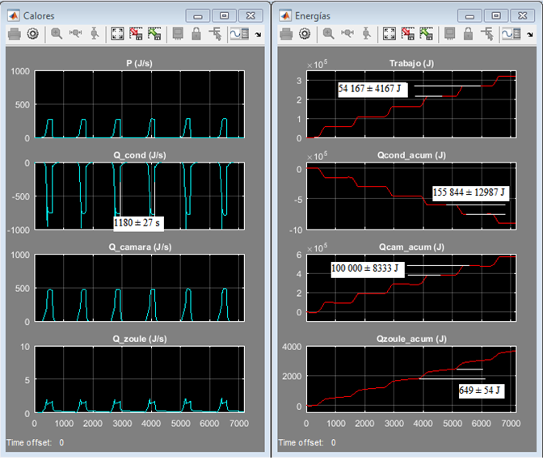Click the 'P (J/s)' plot title
Image resolution: width=543 pixels, height=460 pixels.
point(139,63)
